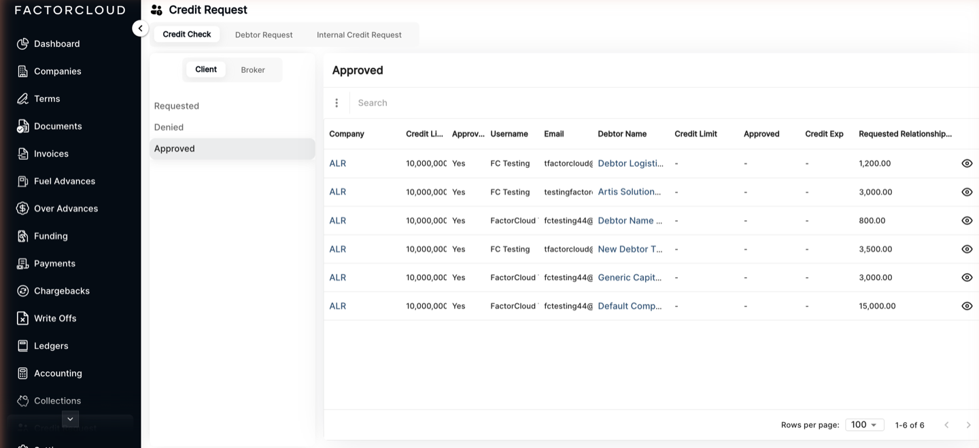Click the 3,500.00 requested amount cell
This screenshot has height=448, width=979.
point(876,249)
